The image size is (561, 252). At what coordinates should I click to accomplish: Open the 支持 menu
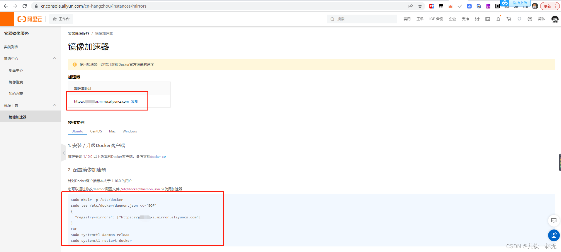(465, 19)
